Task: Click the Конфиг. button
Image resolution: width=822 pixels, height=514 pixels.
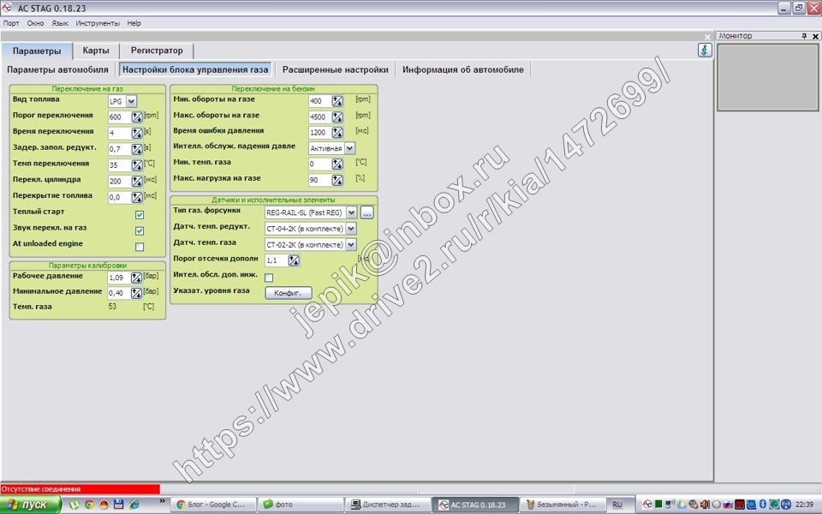Action: coord(289,293)
